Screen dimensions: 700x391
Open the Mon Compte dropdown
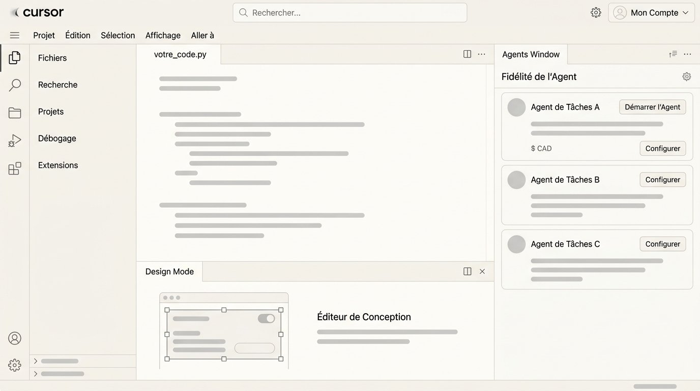[651, 13]
